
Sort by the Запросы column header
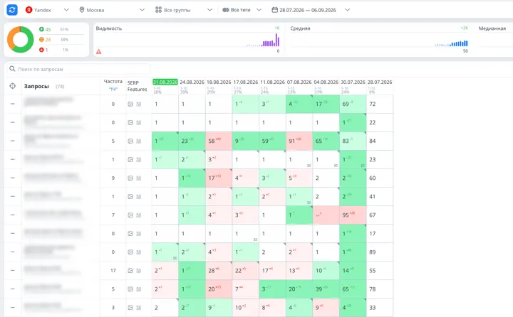tap(36, 86)
